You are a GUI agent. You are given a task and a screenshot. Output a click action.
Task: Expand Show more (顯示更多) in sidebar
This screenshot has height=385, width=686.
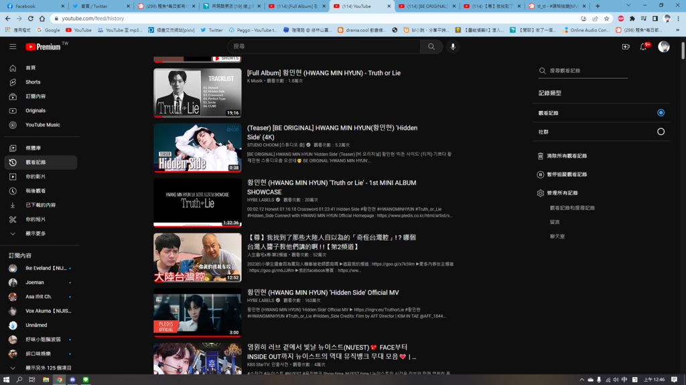[41, 233]
